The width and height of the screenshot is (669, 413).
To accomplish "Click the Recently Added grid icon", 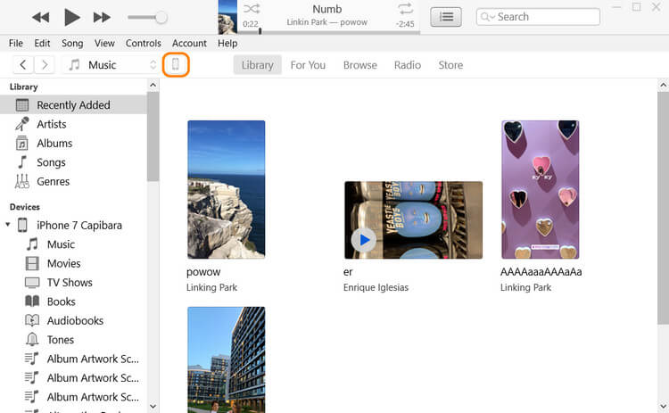I will click(22, 105).
